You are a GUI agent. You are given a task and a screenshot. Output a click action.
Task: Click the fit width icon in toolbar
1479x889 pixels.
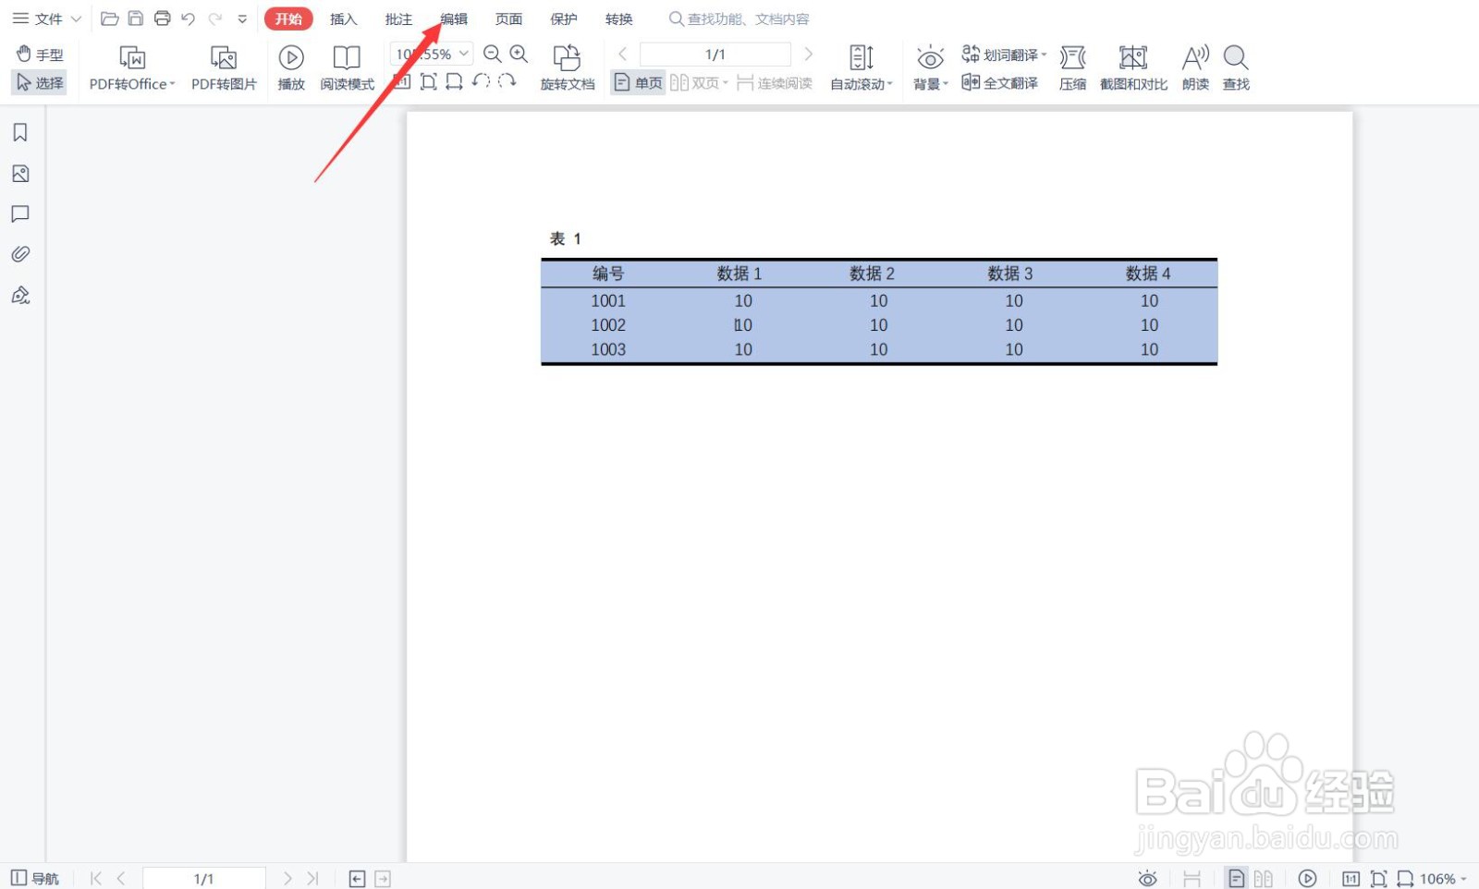pyautogui.click(x=454, y=81)
